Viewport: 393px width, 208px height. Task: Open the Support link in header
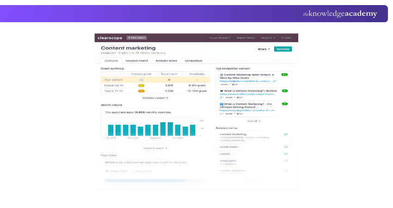point(287,38)
